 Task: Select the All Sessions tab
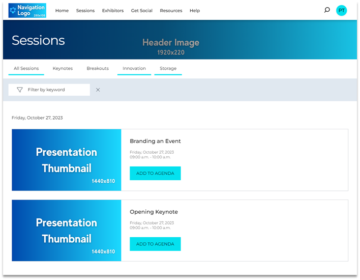26,69
